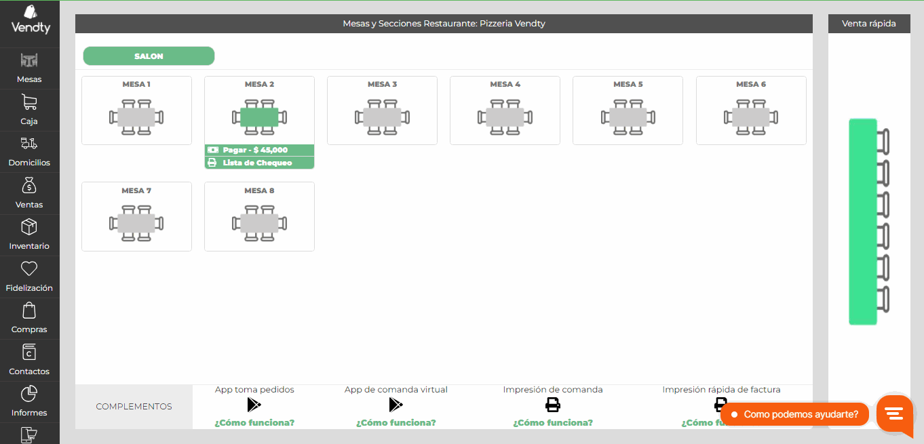This screenshot has height=444, width=924.
Task: Select the MESA 1 table icon
Action: click(x=136, y=117)
